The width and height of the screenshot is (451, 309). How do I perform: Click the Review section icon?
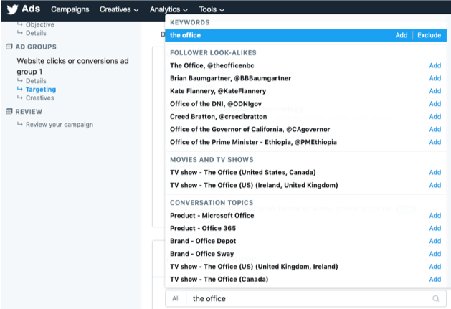pyautogui.click(x=9, y=112)
